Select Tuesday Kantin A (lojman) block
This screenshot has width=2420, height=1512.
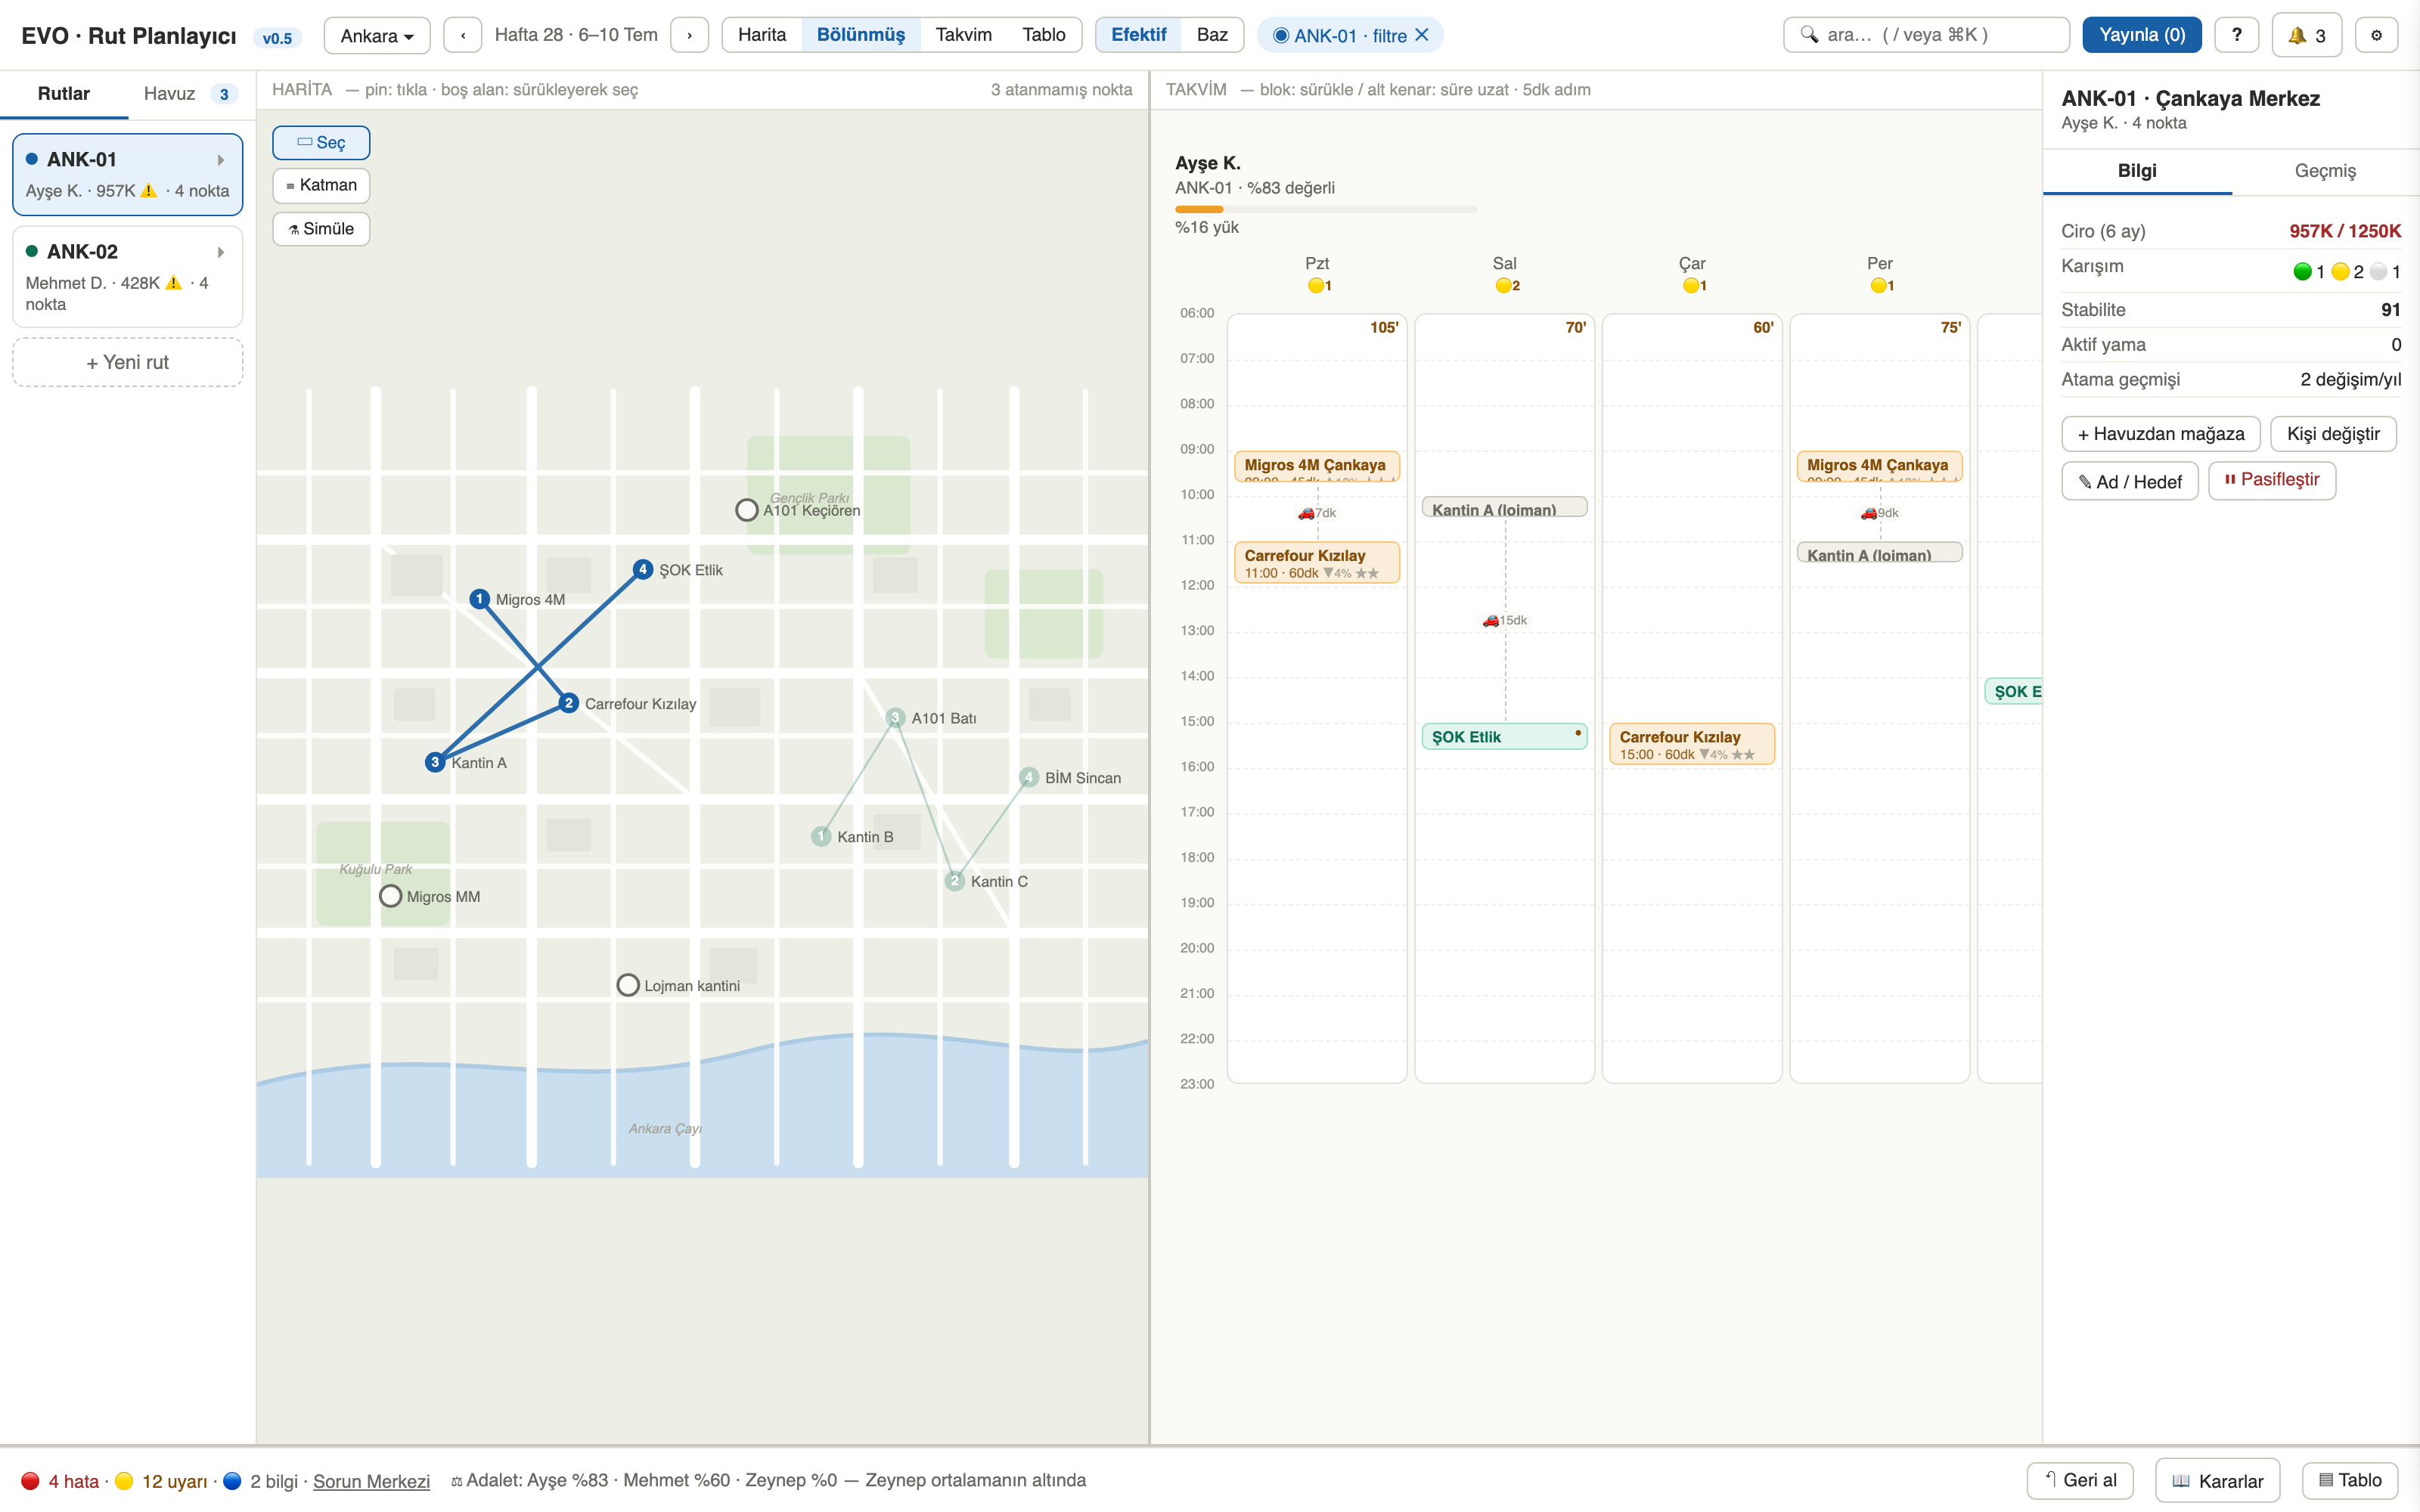(x=1504, y=508)
